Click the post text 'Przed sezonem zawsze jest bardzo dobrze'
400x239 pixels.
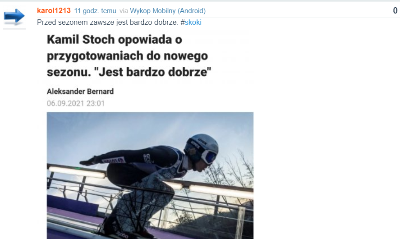107,23
